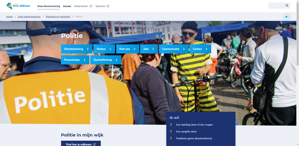Click the search magnifier icon
Screen dimensions: 299x146
pos(287,6)
